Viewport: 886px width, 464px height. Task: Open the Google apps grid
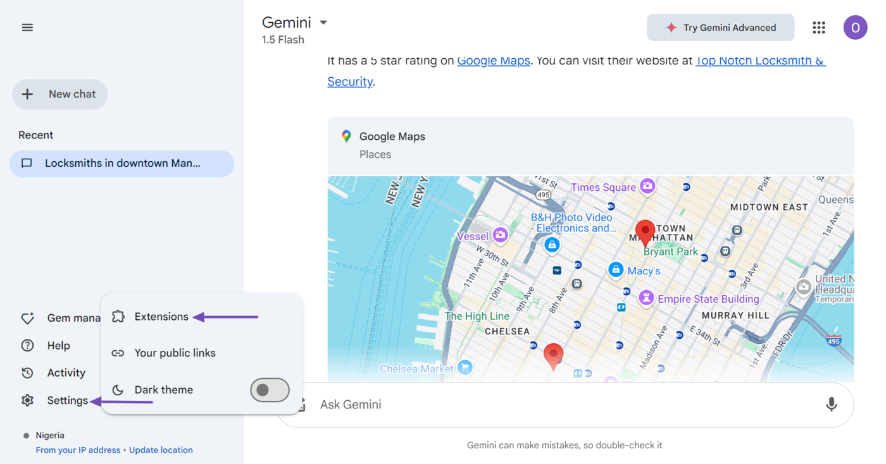pyautogui.click(x=819, y=28)
